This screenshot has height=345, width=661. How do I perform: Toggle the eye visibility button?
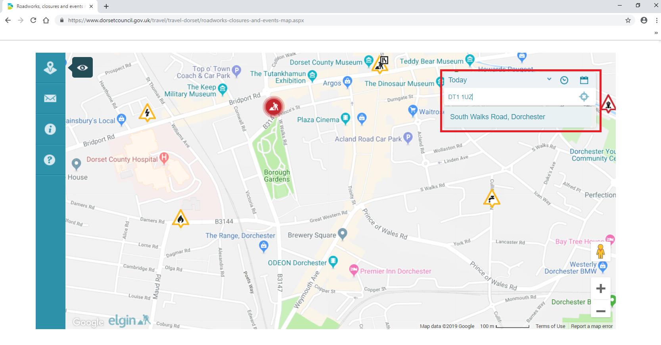point(82,67)
